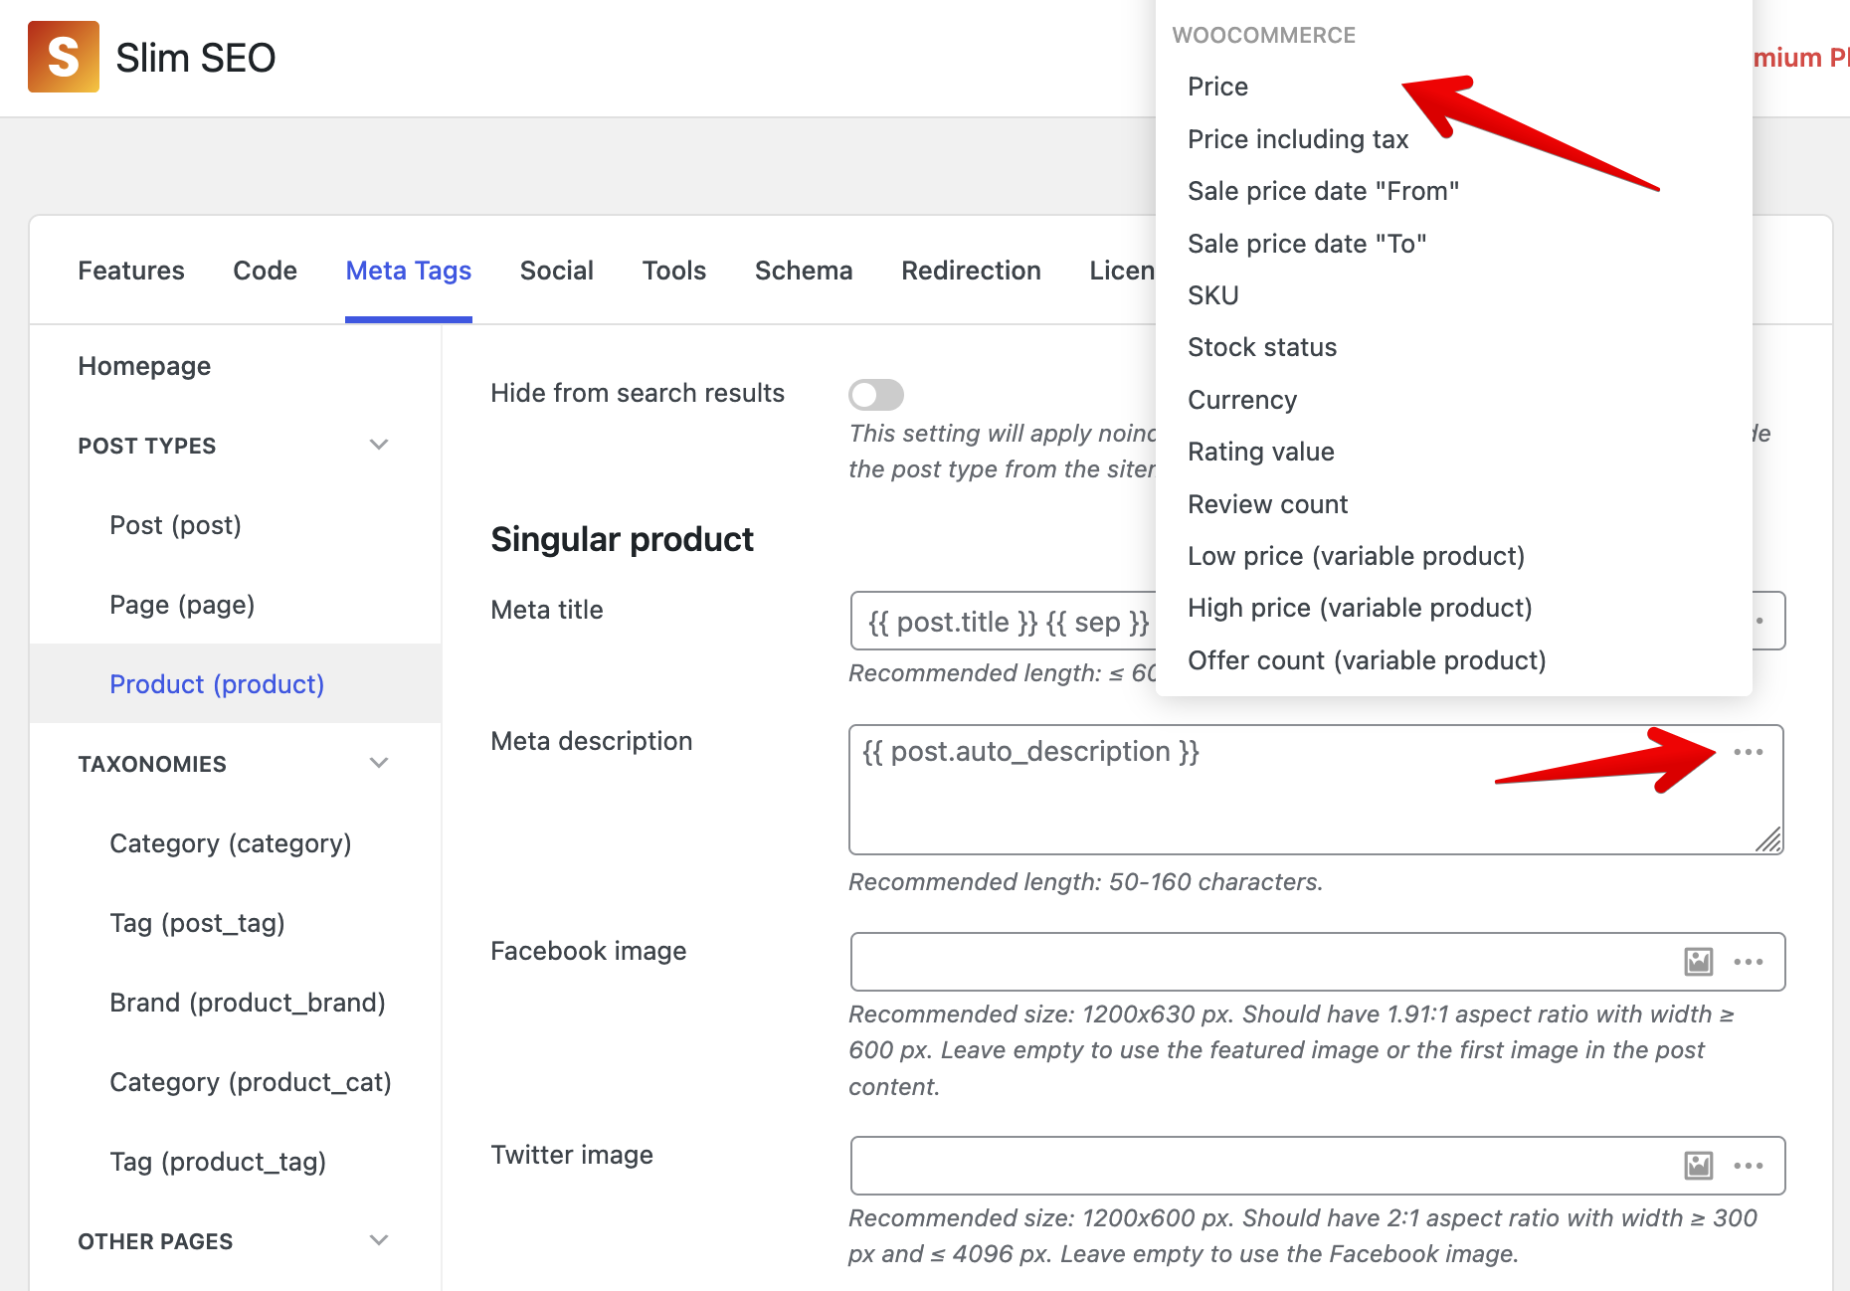Collapse the OTHER PAGES section
Image resolution: width=1850 pixels, height=1291 pixels.
[379, 1240]
